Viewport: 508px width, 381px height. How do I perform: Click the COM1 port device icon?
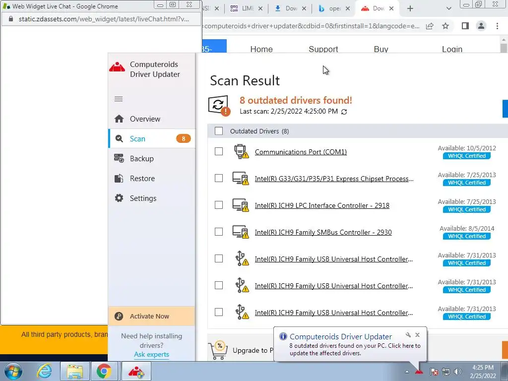(x=241, y=152)
